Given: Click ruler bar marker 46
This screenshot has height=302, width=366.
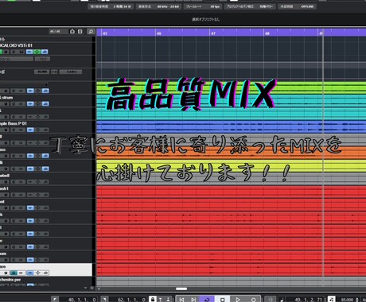Looking at the screenshot, I should (x=159, y=33).
